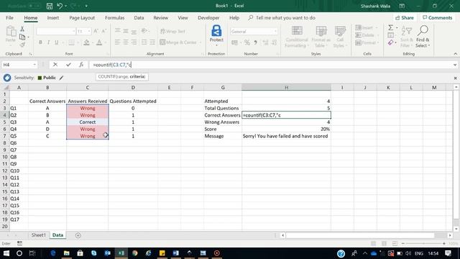
Task: Click the Format Painter brush icon
Action: 22,45
